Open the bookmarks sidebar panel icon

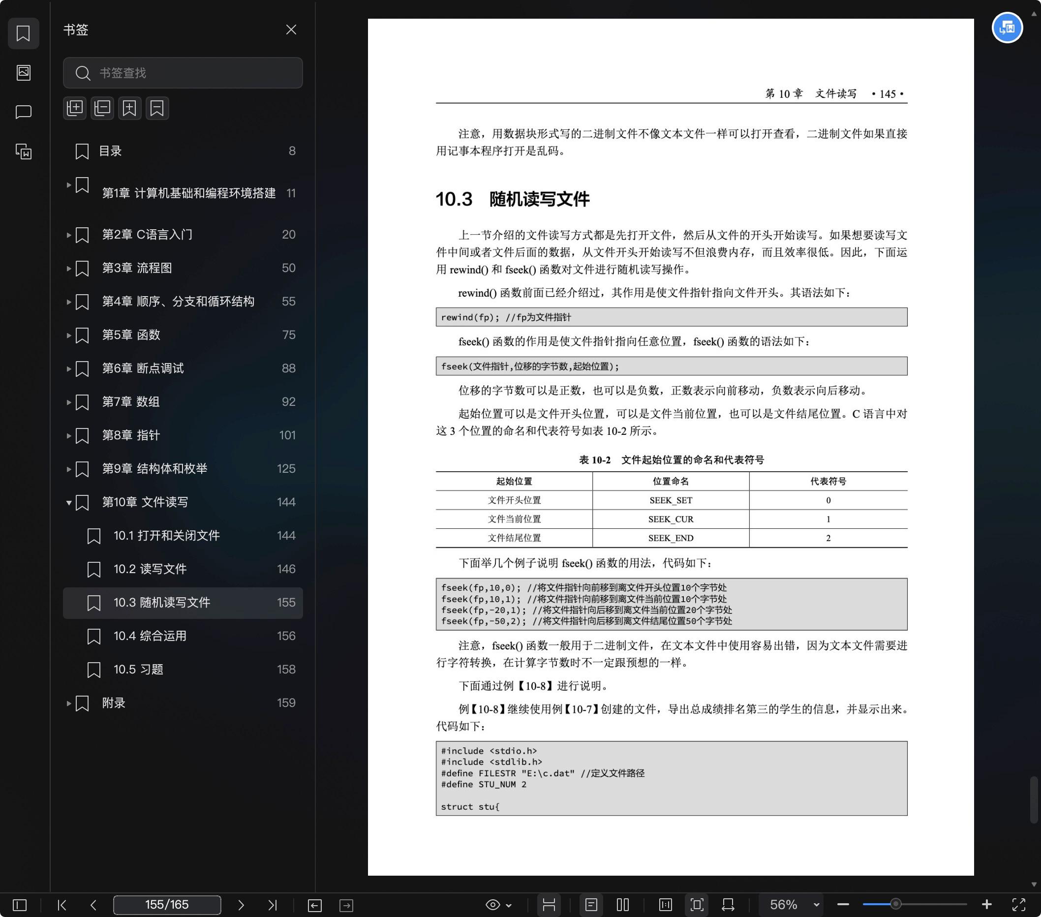[x=24, y=33]
